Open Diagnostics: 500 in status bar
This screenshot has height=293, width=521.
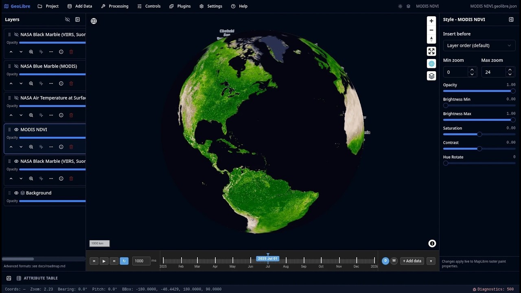pyautogui.click(x=493, y=289)
